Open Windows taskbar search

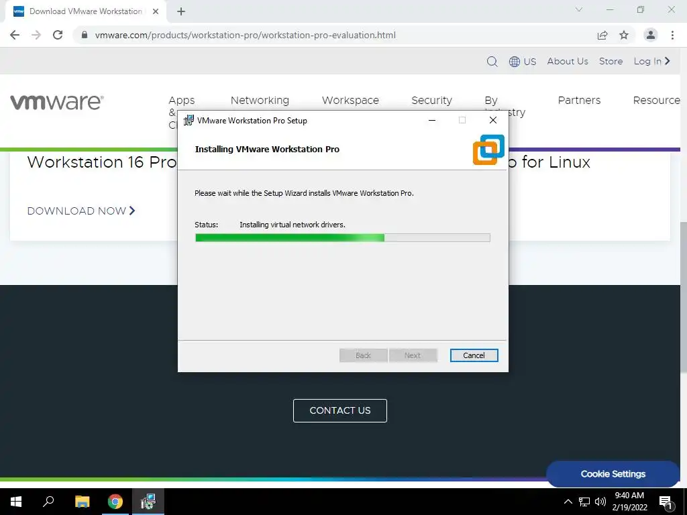(48, 502)
